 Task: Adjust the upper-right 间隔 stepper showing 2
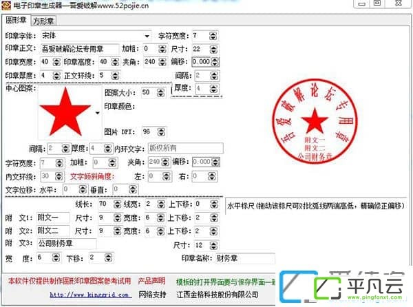(214, 76)
